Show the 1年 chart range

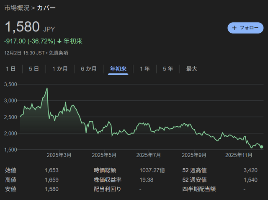pos(145,69)
